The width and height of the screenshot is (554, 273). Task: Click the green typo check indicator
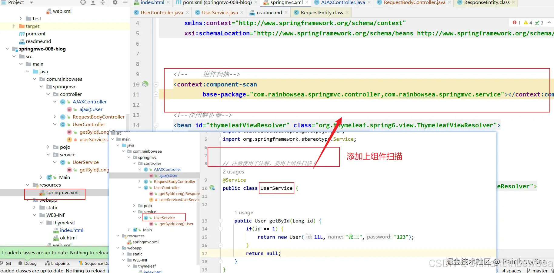(539, 23)
